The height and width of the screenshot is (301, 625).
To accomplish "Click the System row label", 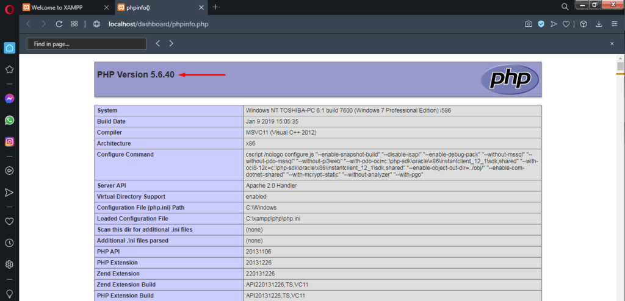I will coord(107,110).
